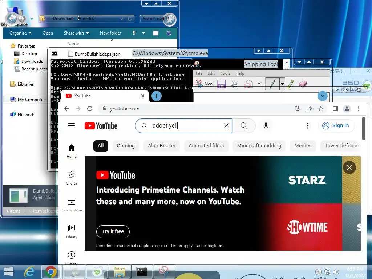Open Explorer help icon
The image size is (372, 279).
(169, 33)
